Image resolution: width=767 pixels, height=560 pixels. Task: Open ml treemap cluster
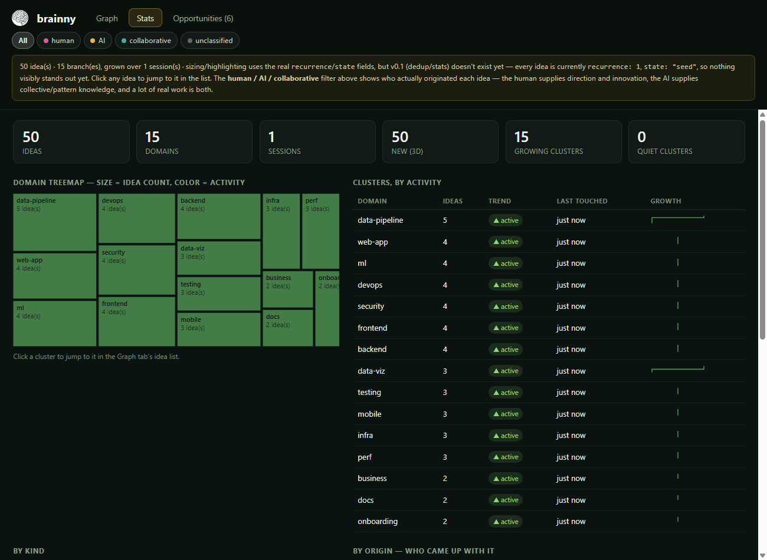(55, 324)
